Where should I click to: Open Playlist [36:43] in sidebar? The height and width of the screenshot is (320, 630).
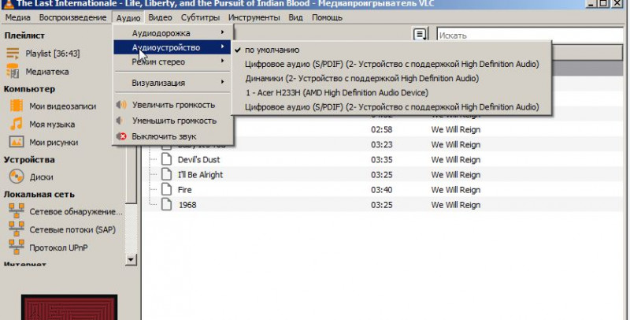coord(53,54)
